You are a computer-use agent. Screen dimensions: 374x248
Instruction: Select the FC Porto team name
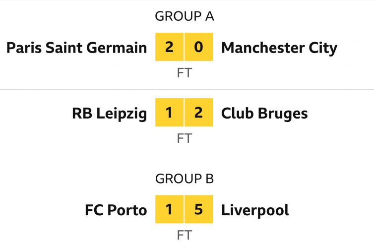(x=116, y=210)
